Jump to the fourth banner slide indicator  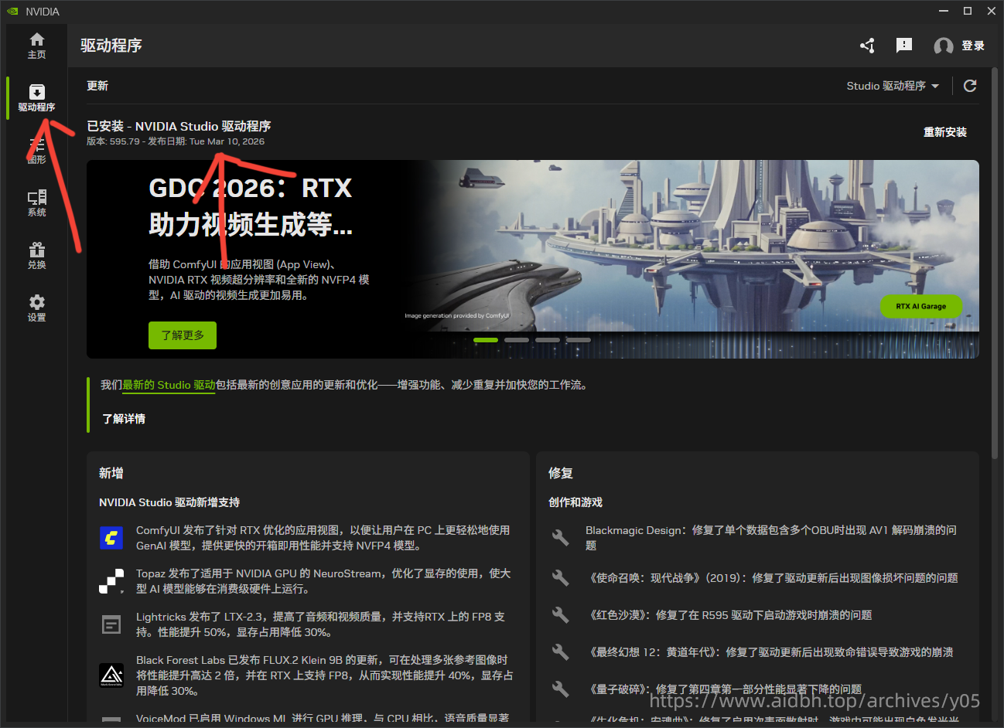[x=578, y=340]
